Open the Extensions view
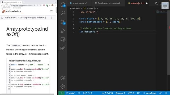 point(63,48)
